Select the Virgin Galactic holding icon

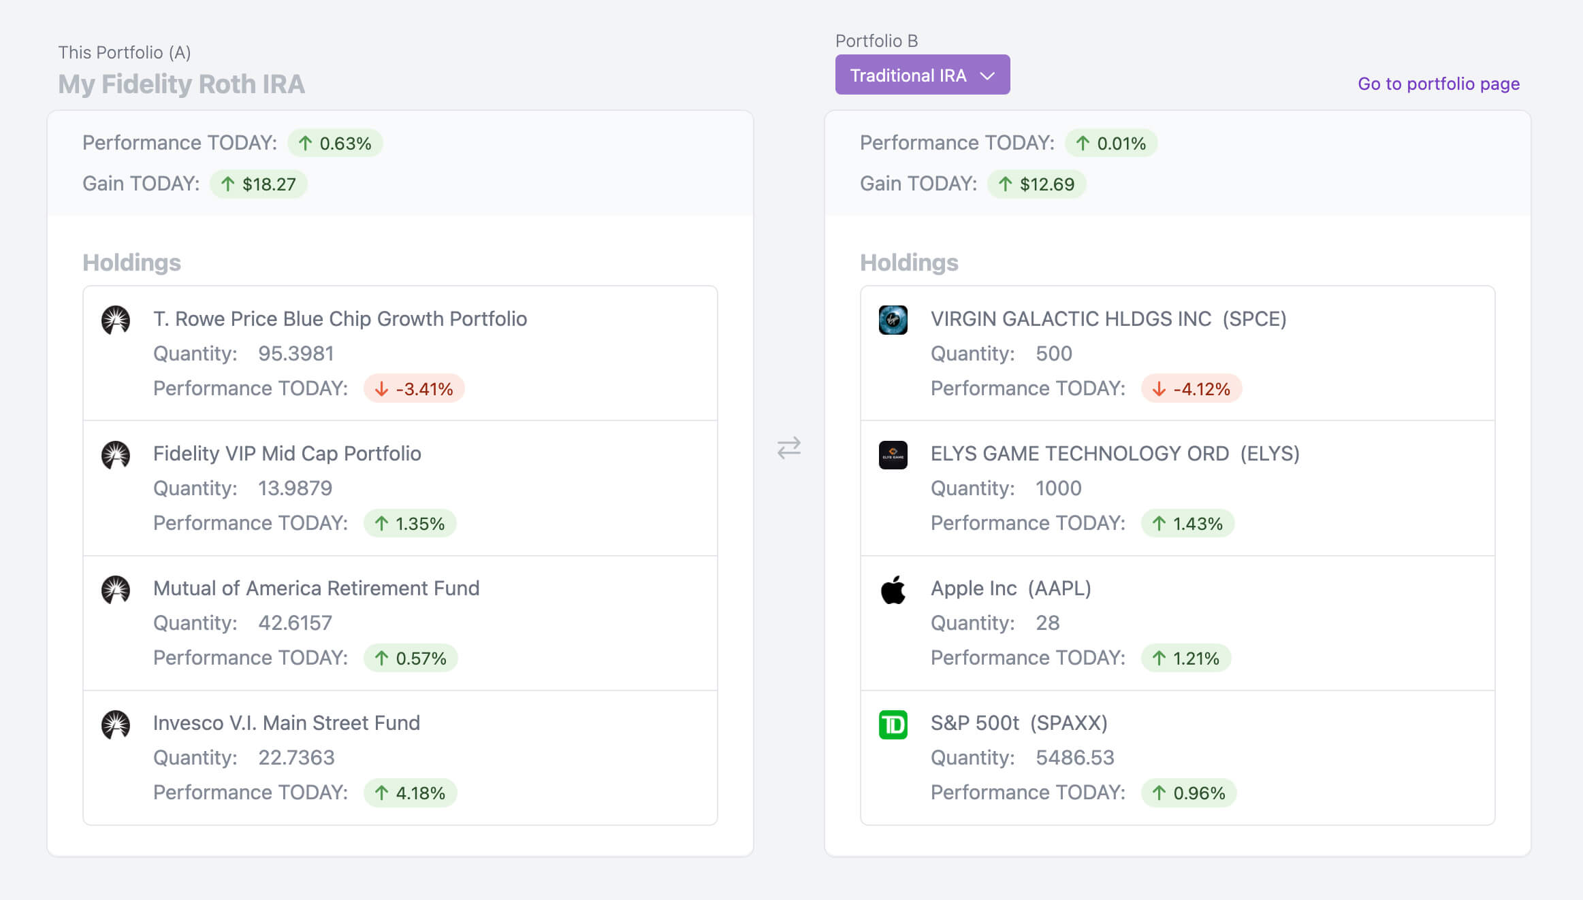[x=893, y=320]
